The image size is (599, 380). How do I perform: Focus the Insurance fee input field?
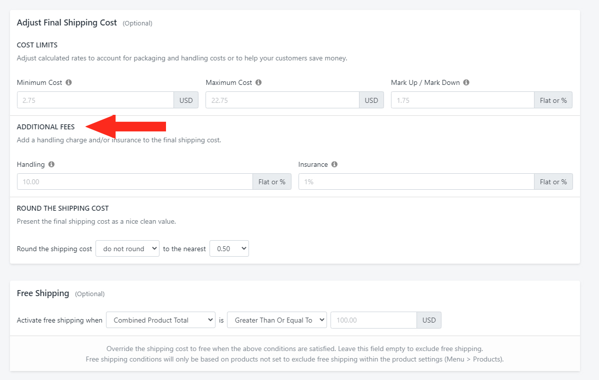(x=416, y=182)
